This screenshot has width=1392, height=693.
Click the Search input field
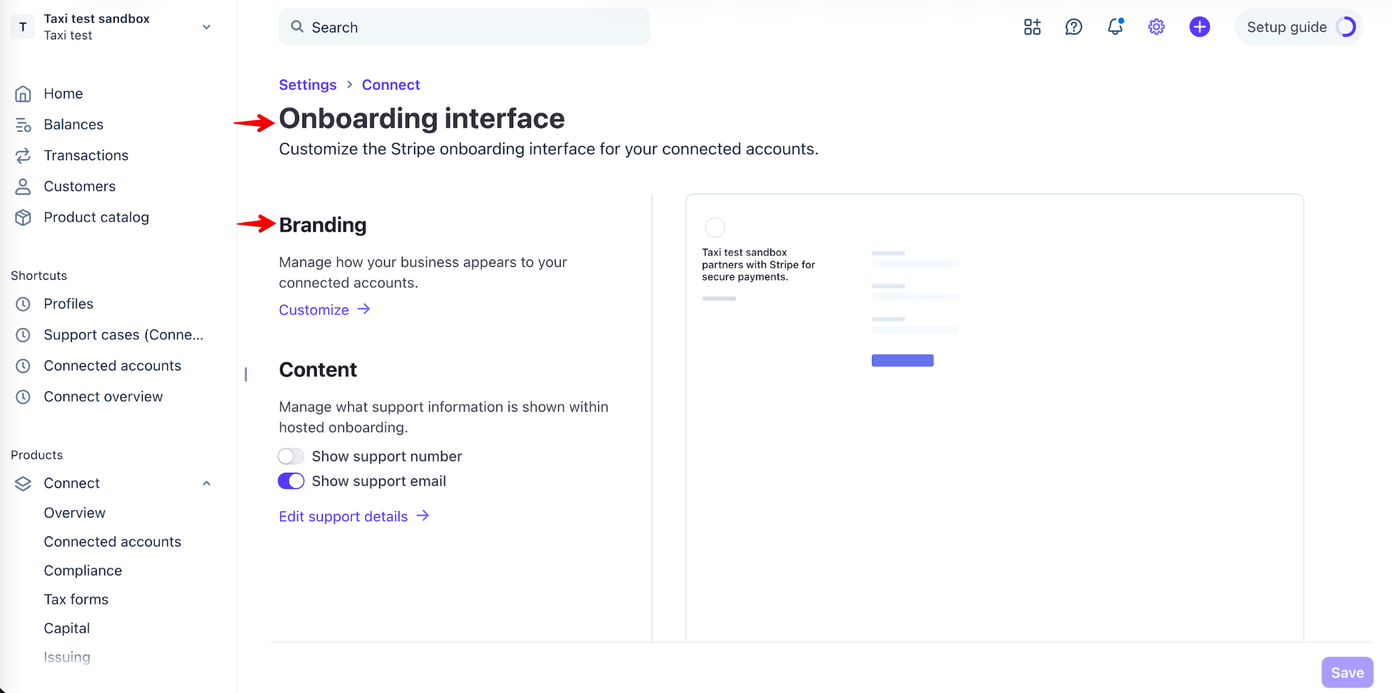pyautogui.click(x=464, y=27)
